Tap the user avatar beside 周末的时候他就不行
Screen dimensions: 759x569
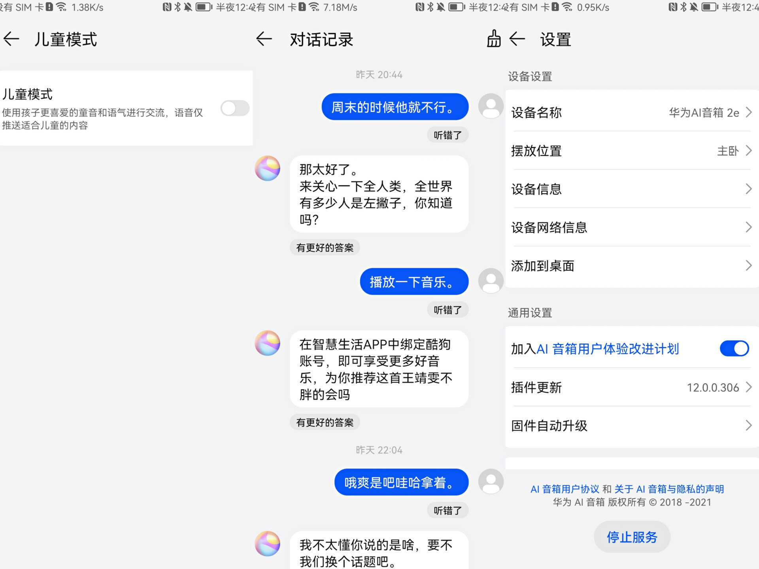(x=491, y=106)
